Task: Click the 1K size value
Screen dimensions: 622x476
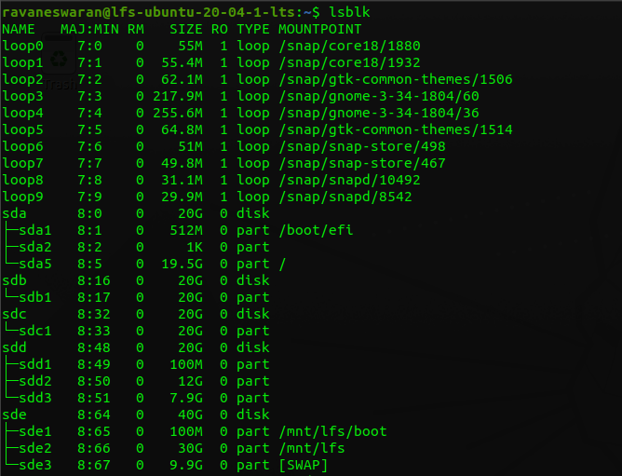Action: [x=195, y=248]
